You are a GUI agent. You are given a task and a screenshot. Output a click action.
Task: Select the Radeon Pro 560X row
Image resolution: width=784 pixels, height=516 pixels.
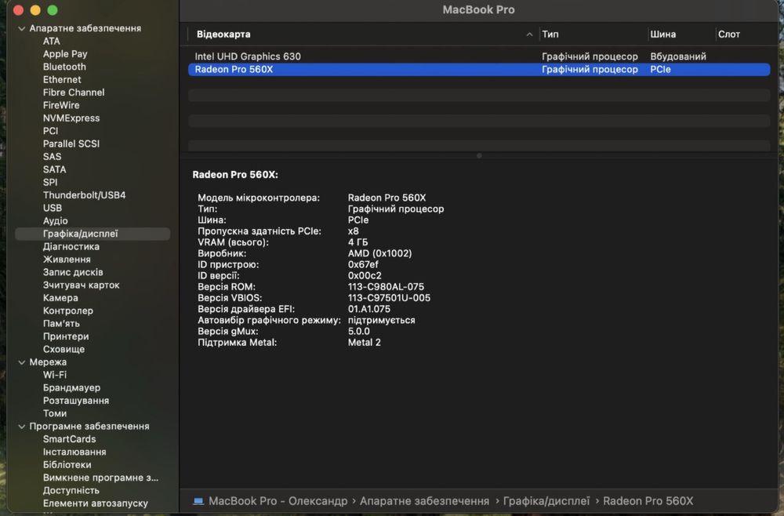tap(479, 70)
